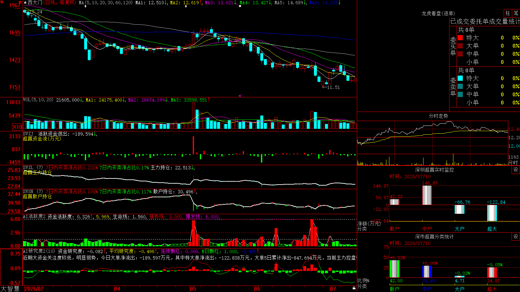This screenshot has width=520, height=292.
Task: Click the green MA4: 13.427 value
Action: pos(256,3)
